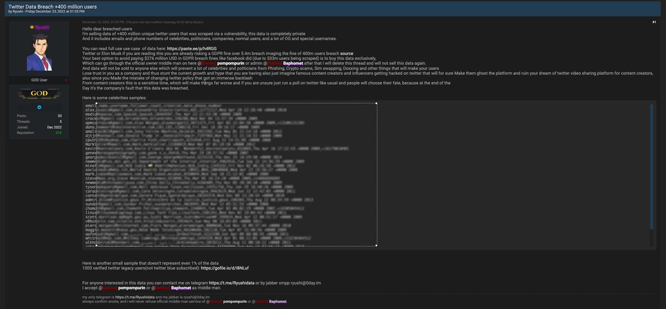Click the gold GOD rank badge
This screenshot has height=309, width=666.
coord(39,94)
